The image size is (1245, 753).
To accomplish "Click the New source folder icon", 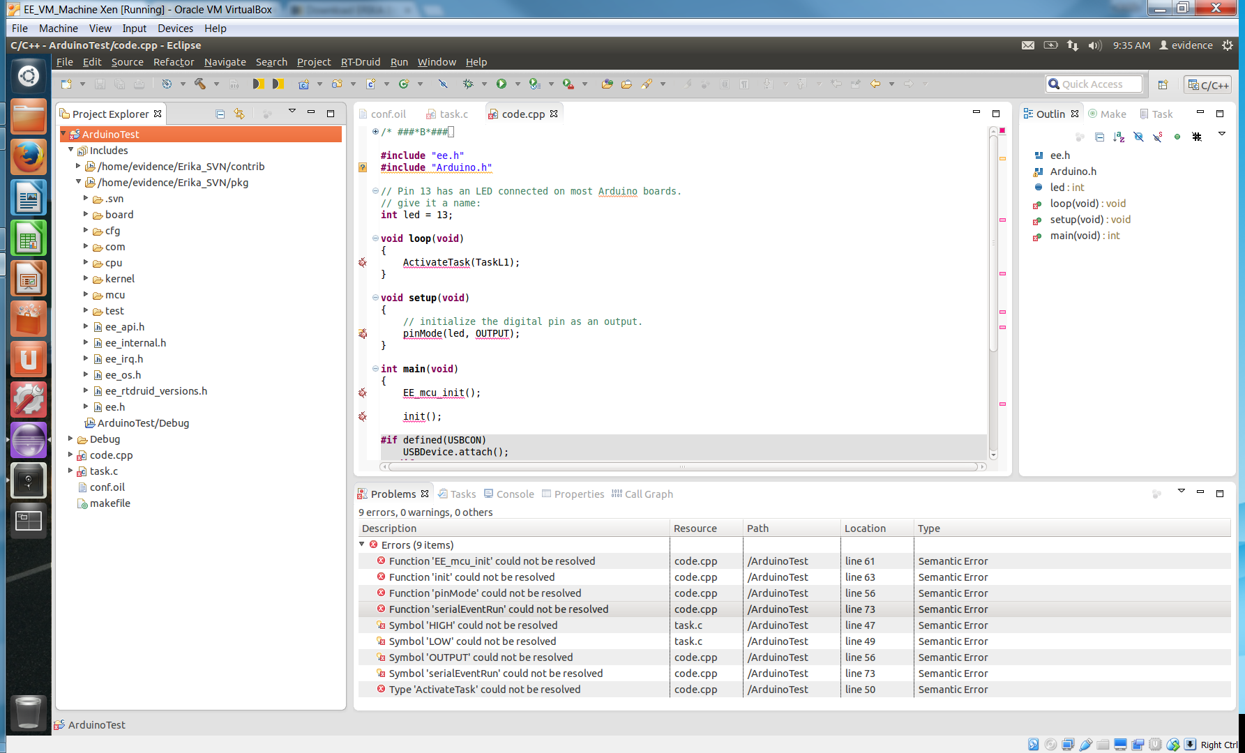I will coord(337,84).
